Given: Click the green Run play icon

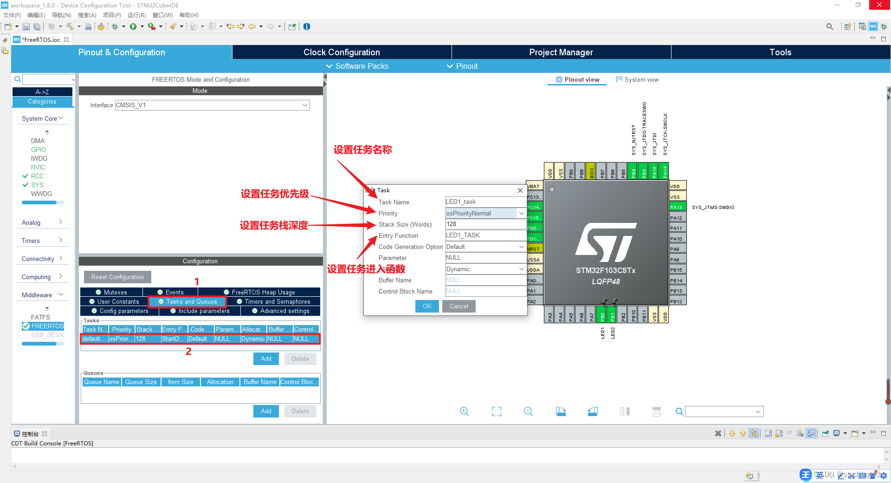Looking at the screenshot, I should [x=133, y=26].
